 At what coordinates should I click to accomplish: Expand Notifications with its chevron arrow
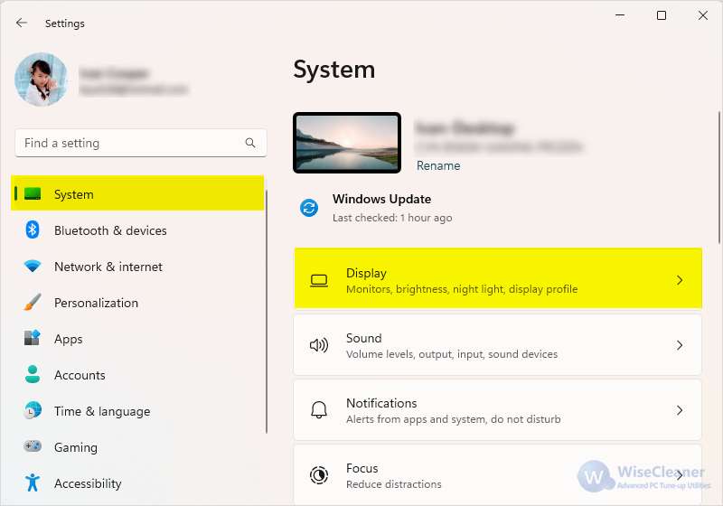tap(680, 409)
